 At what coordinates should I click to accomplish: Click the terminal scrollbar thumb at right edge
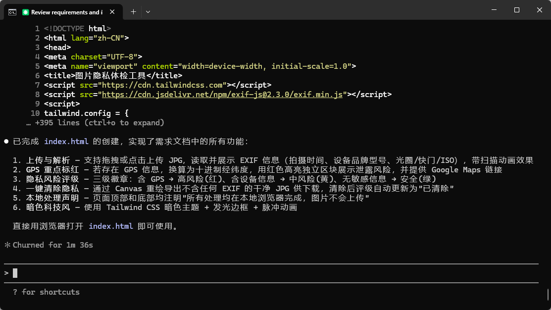548,295
